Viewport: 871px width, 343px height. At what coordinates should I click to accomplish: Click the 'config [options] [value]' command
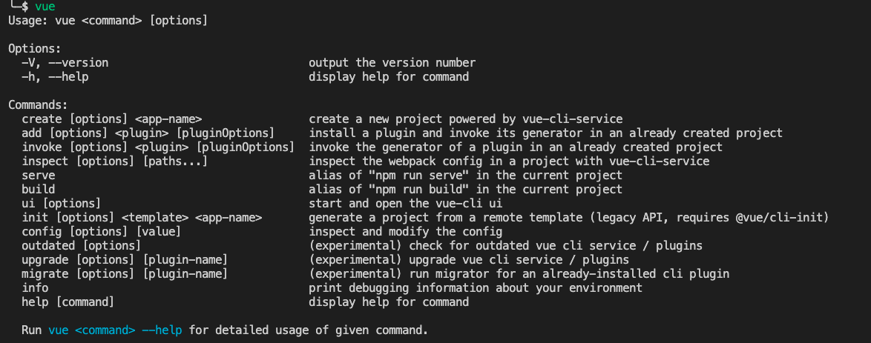(x=102, y=231)
